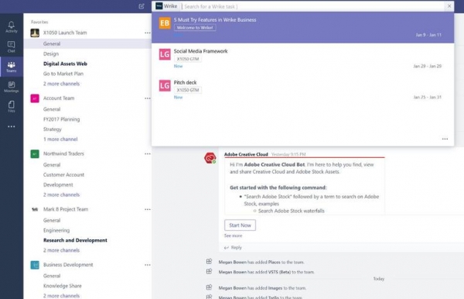
Task: Open the Knowledge Share channel
Action: point(62,286)
